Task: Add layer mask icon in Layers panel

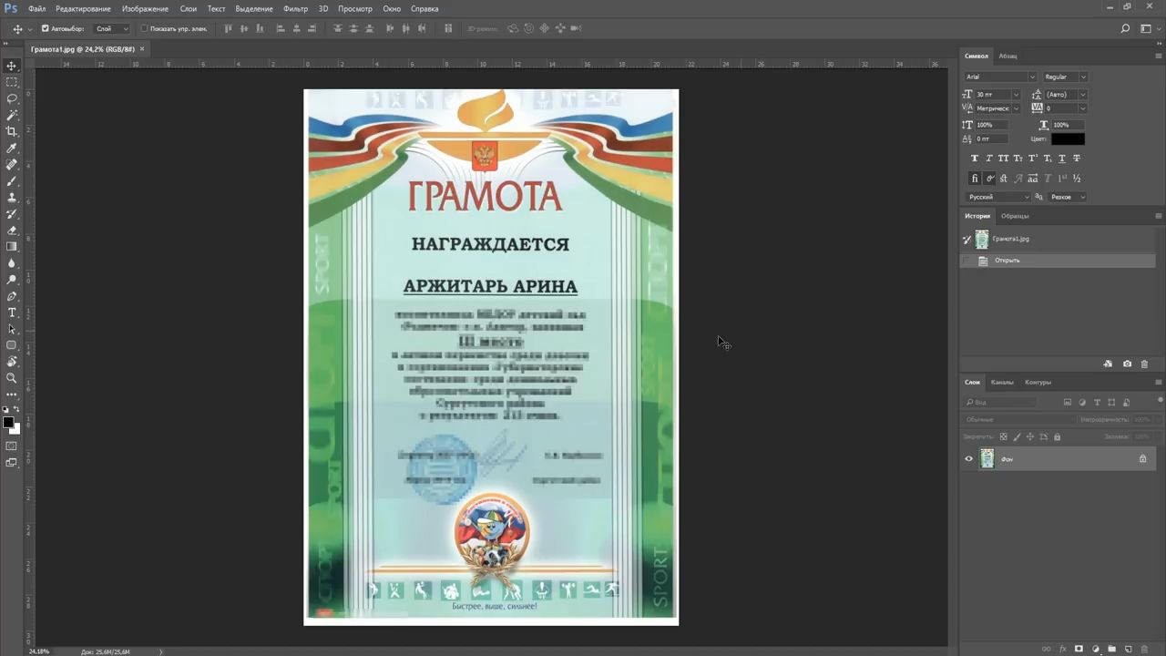Action: tap(1079, 649)
